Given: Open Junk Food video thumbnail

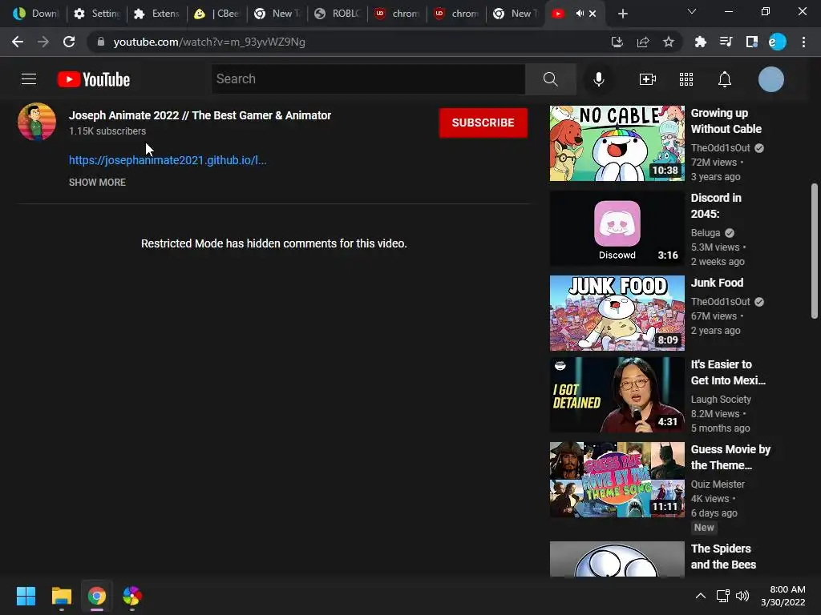Looking at the screenshot, I should [617, 313].
